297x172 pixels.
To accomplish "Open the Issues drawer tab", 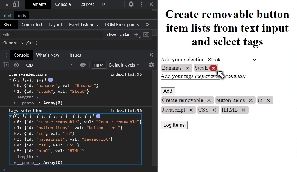I will click(75, 55).
